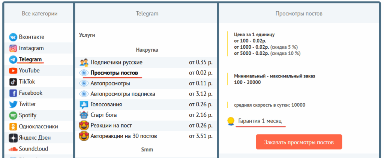Select Подписчики русские service
This screenshot has height=158, width=384.
(116, 63)
